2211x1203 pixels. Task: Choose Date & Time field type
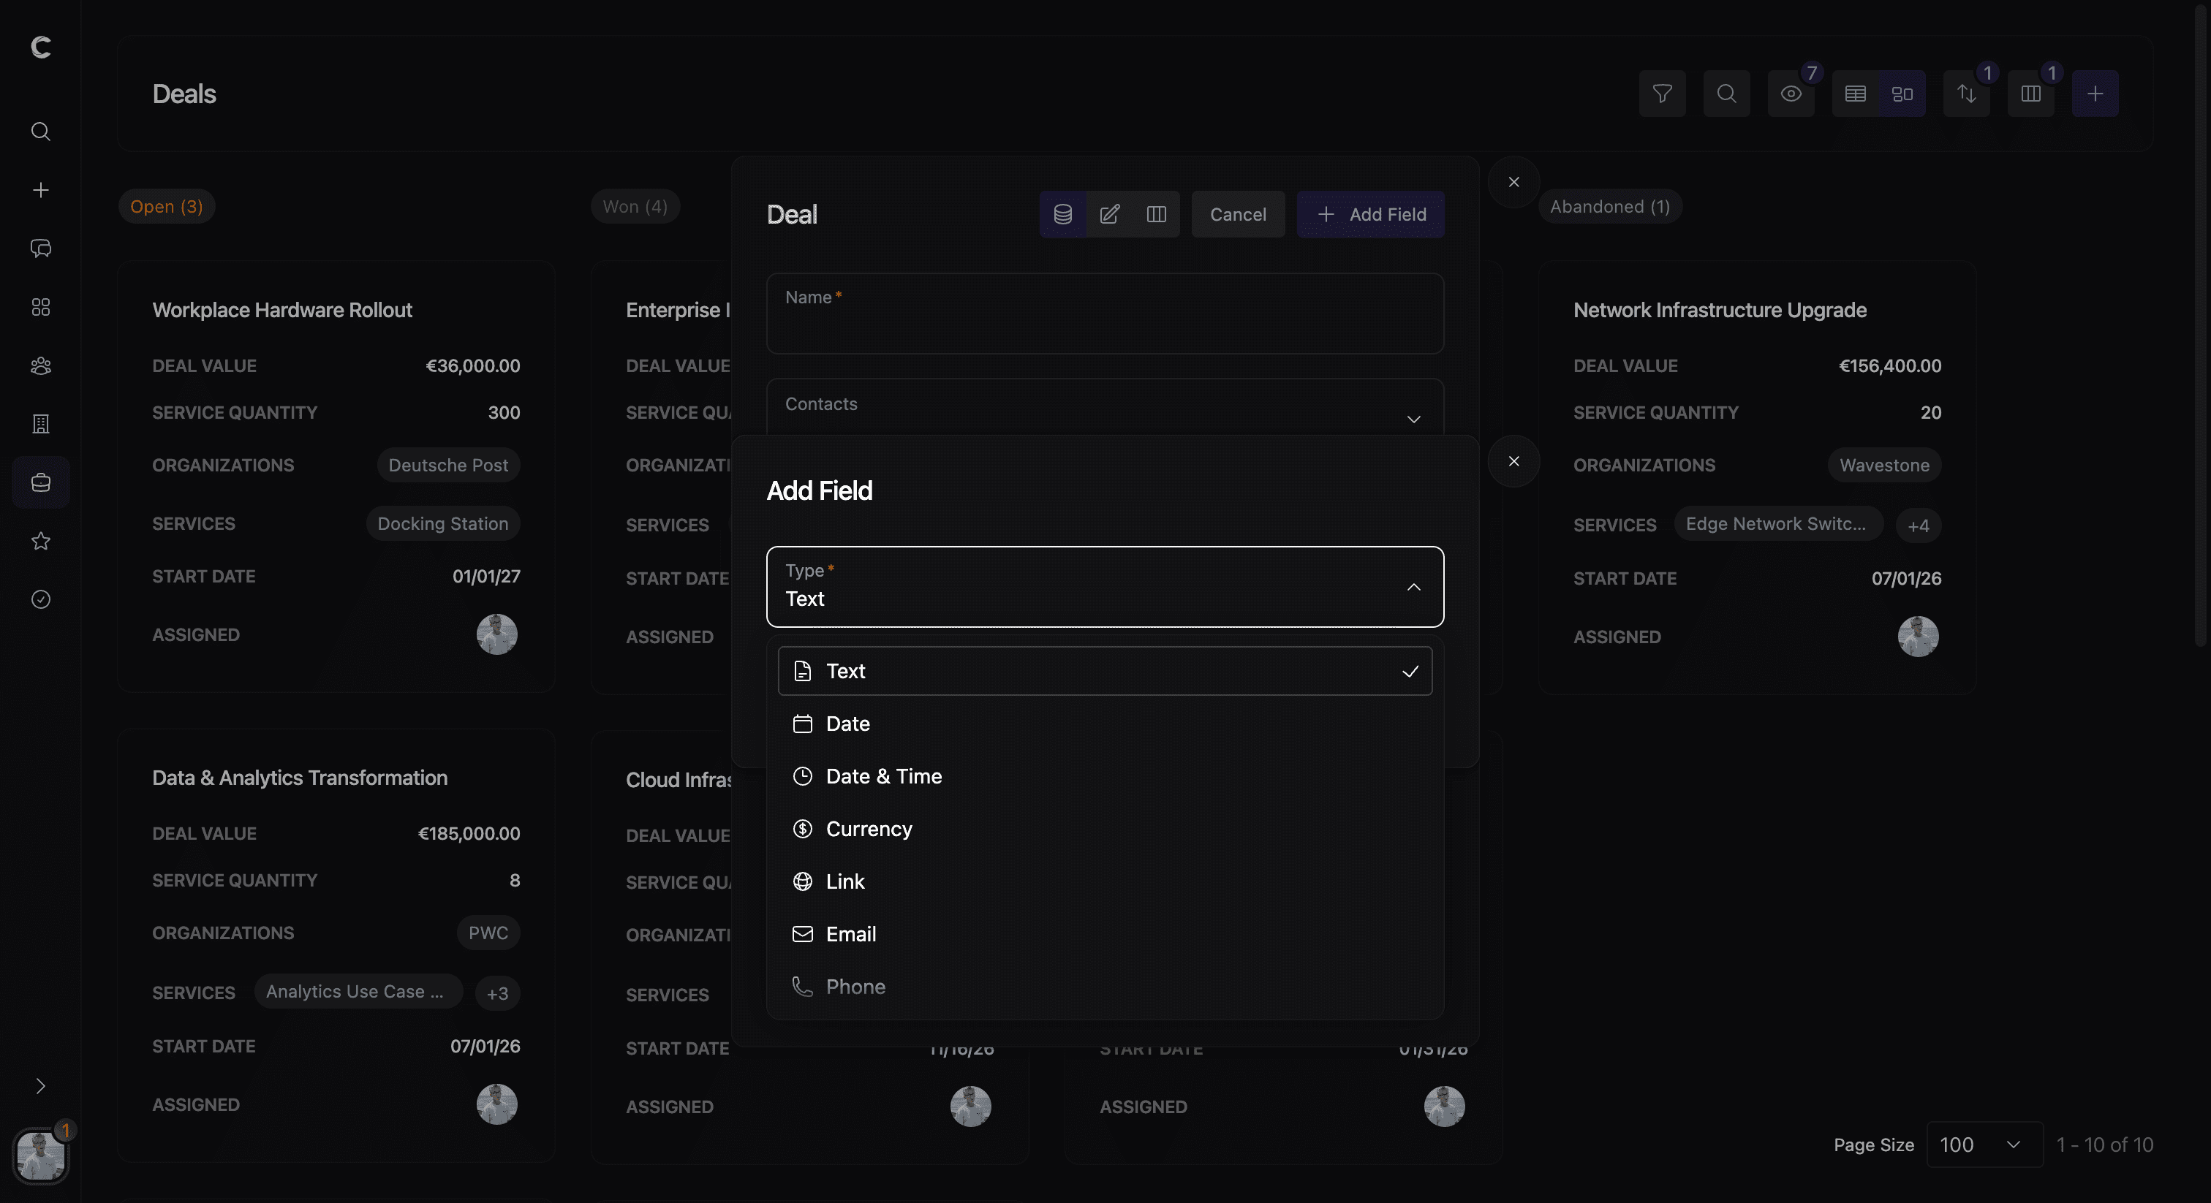click(x=883, y=777)
